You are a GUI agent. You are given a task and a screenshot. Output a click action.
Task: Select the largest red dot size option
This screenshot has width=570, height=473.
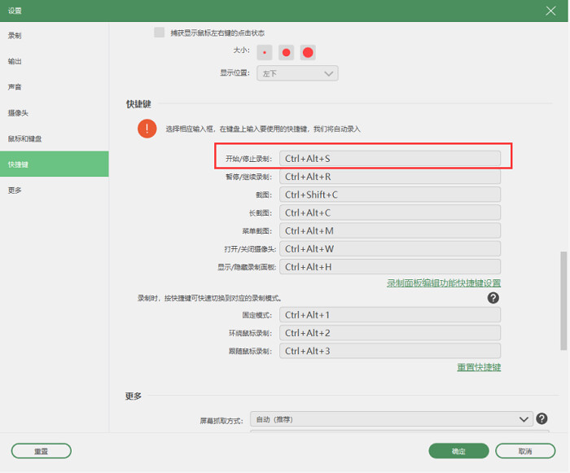308,53
